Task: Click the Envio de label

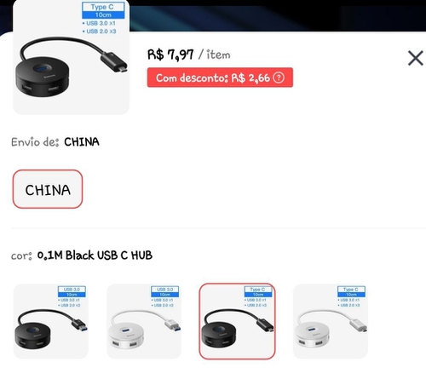Action: coord(35,142)
